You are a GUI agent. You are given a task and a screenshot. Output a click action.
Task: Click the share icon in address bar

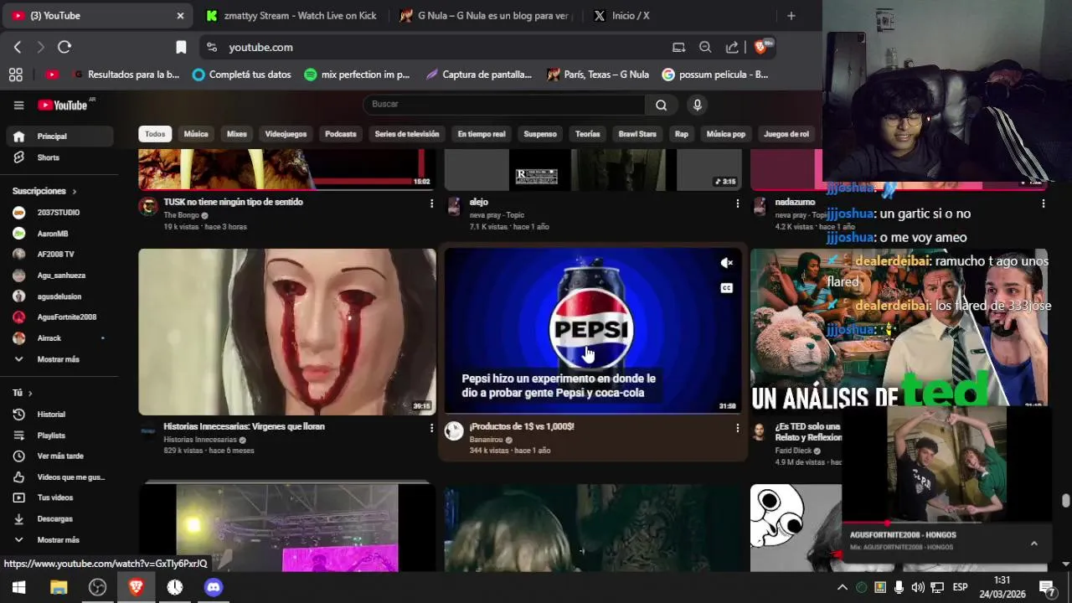pos(732,47)
